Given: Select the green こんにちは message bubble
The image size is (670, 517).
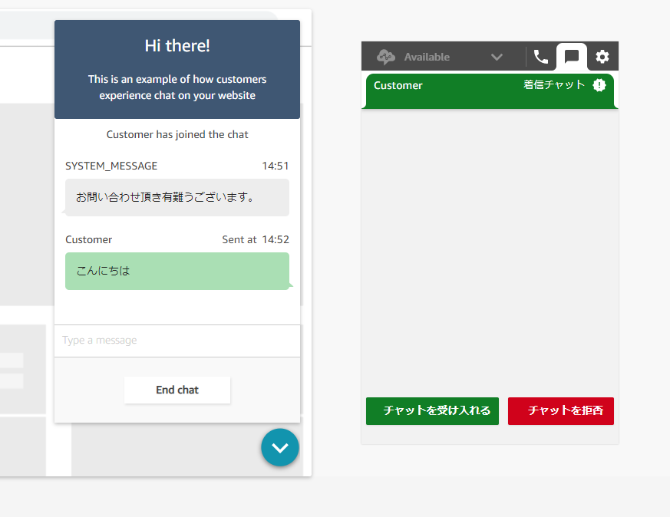Looking at the screenshot, I should coord(177,272).
